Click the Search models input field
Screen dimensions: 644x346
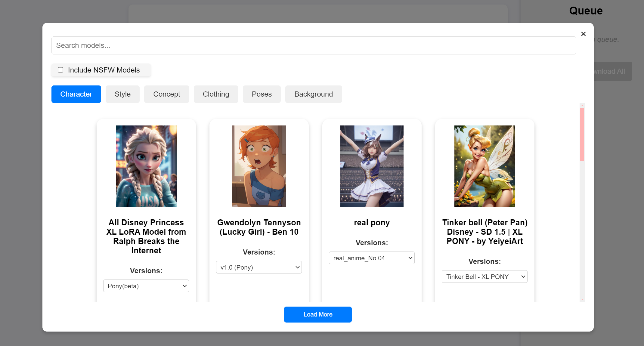313,45
